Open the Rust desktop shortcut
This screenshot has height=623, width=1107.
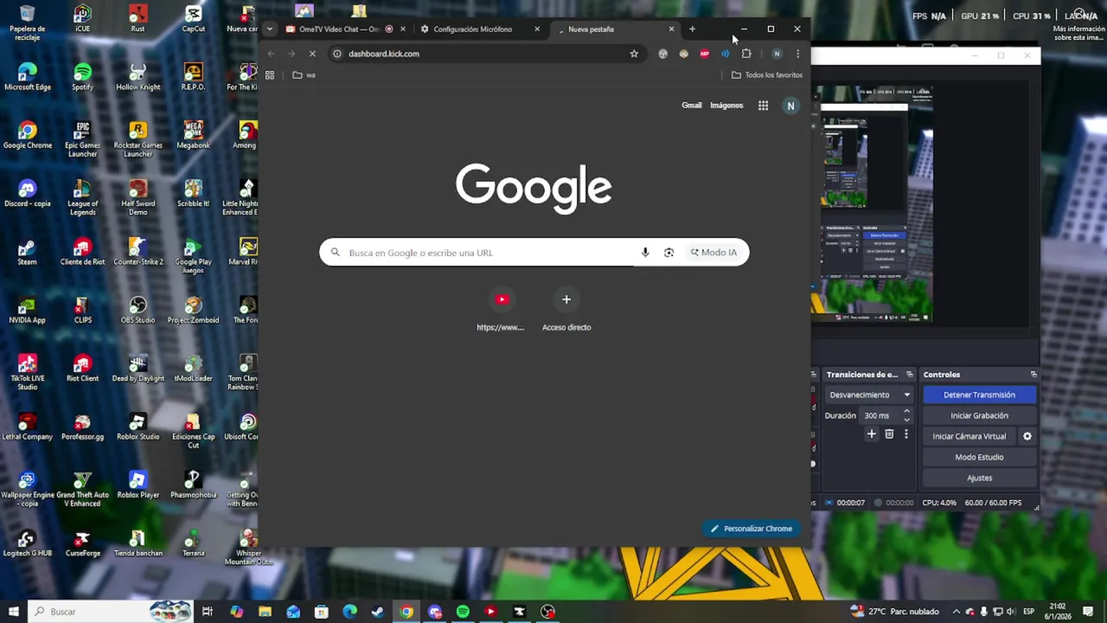(x=138, y=19)
